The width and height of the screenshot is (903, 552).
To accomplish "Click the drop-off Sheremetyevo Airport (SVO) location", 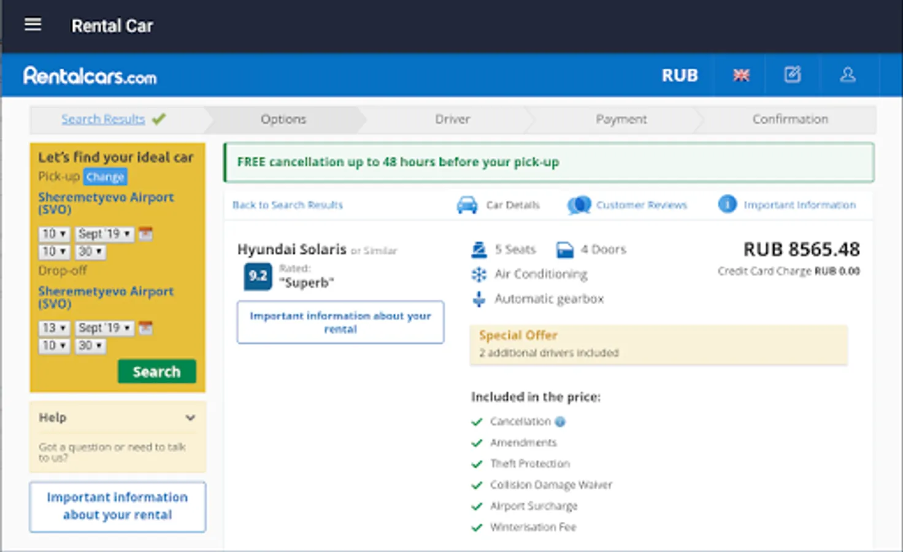I will click(106, 297).
